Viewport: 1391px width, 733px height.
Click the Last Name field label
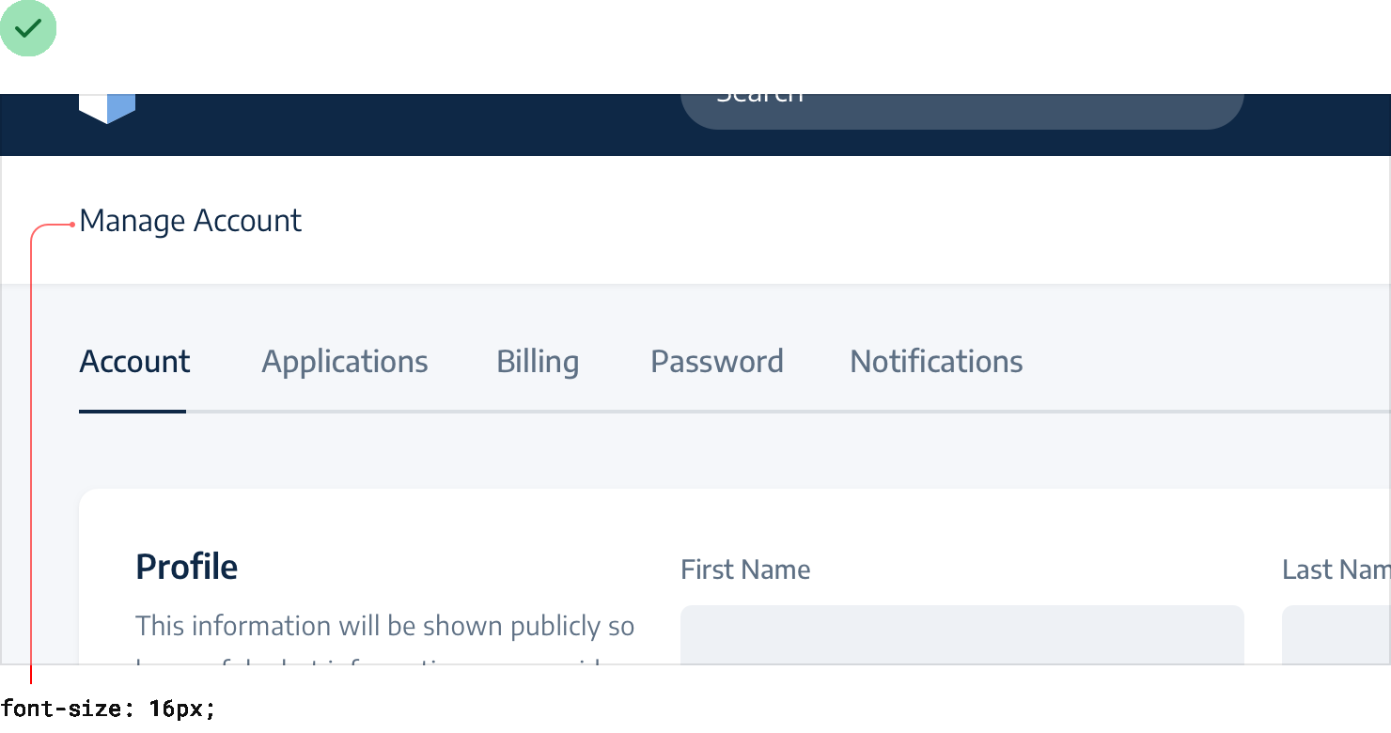(x=1336, y=569)
